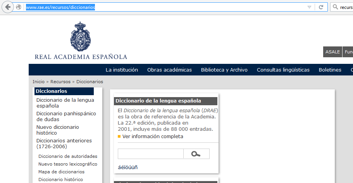Click the DRAE dictionary search field
This screenshot has width=353, height=183.
pyautogui.click(x=151, y=154)
